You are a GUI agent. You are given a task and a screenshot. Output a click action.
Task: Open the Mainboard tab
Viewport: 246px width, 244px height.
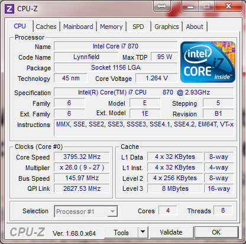pos(78,27)
